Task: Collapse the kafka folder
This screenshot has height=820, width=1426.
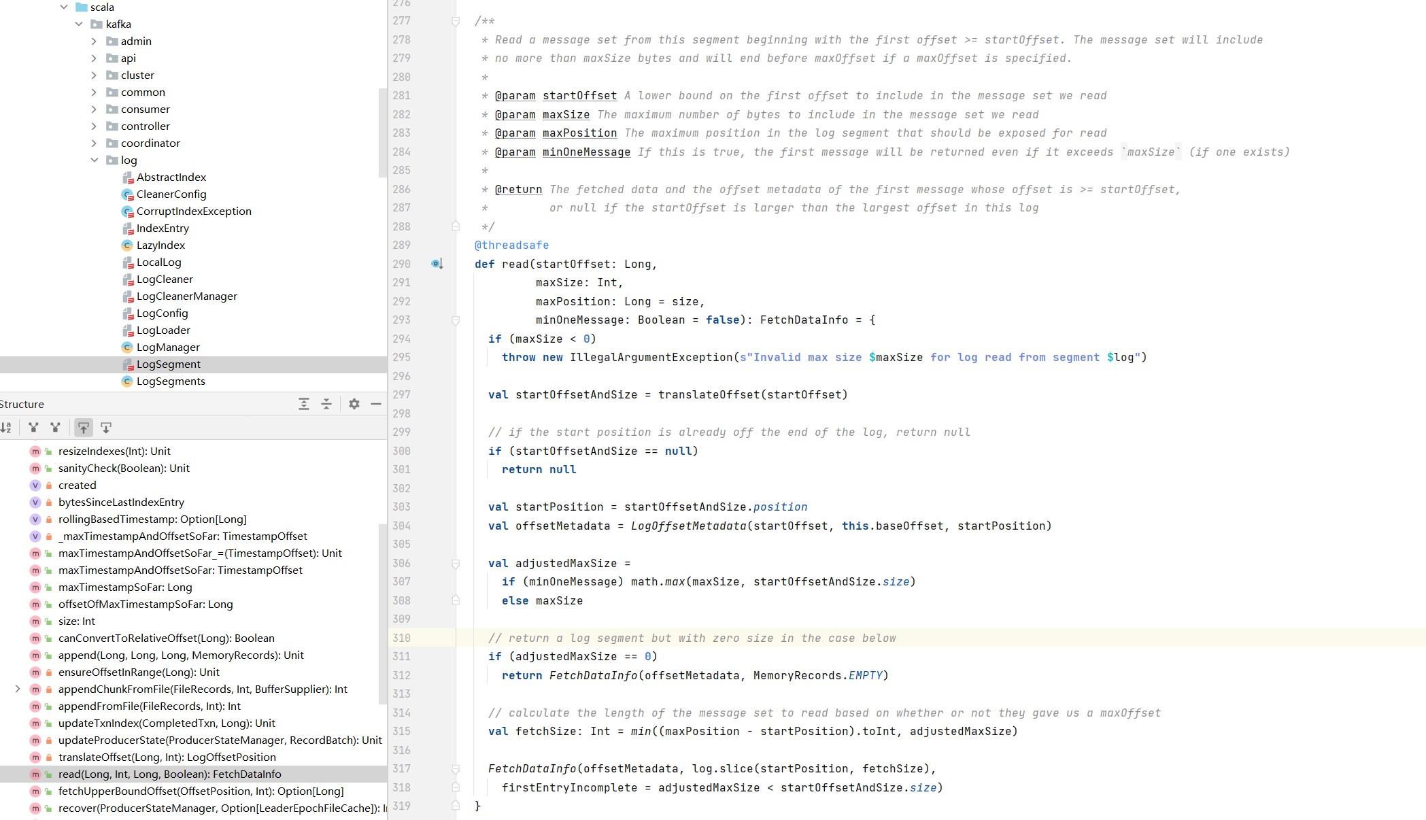Action: point(79,24)
